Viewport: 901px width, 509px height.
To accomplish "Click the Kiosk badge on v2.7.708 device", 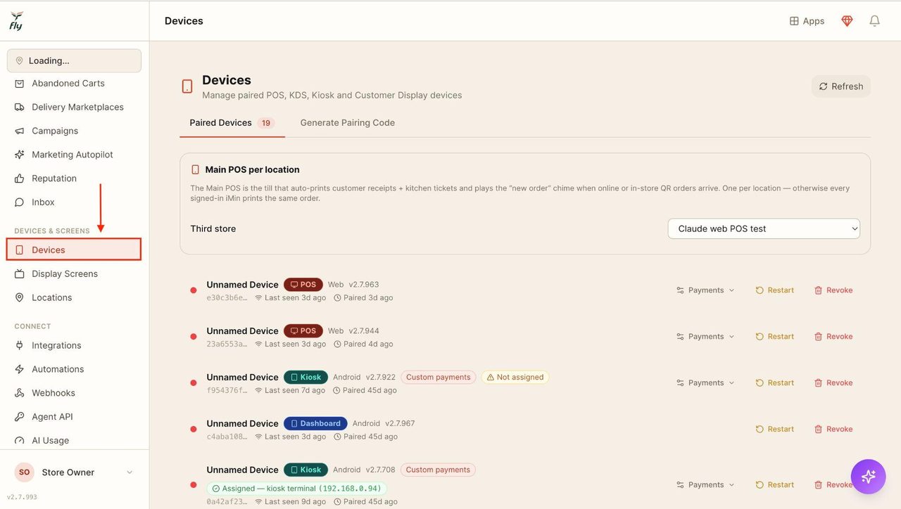I will (x=306, y=470).
